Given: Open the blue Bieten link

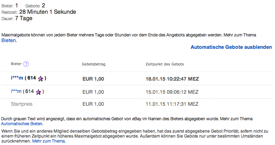Looking at the screenshot, I should tap(9, 41).
